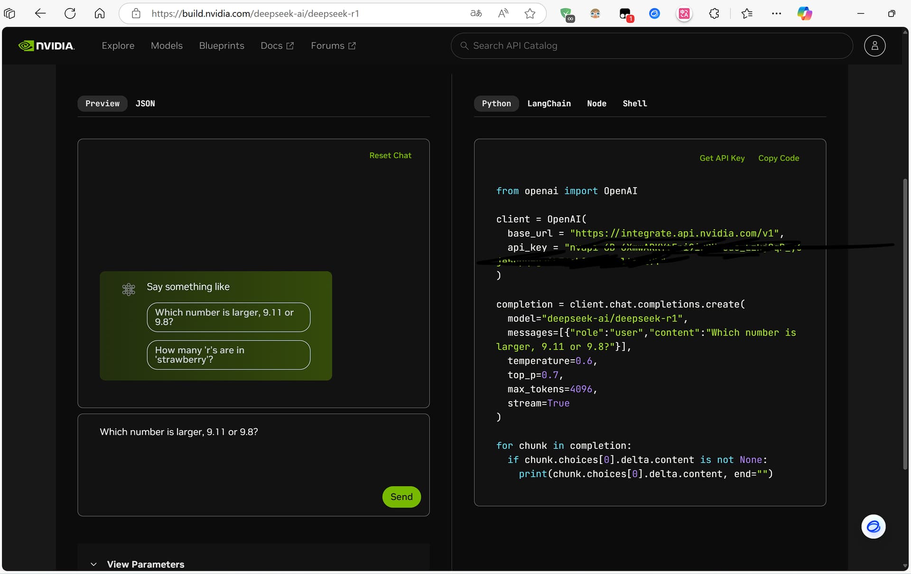Screen dimensions: 911x574
Task: Click the 'top_p=0.7' code line
Action: tap(535, 375)
